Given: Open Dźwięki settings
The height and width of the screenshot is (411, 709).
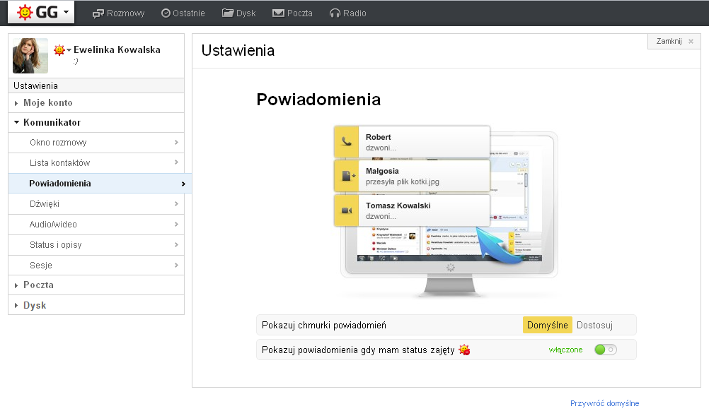Looking at the screenshot, I should pyautogui.click(x=96, y=204).
